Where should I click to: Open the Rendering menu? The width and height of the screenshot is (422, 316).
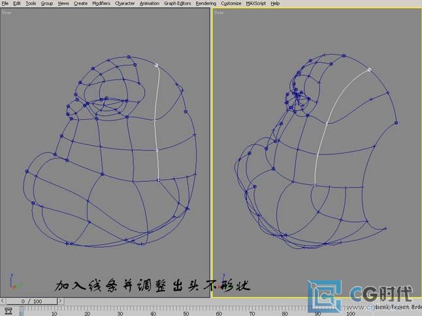click(x=206, y=3)
